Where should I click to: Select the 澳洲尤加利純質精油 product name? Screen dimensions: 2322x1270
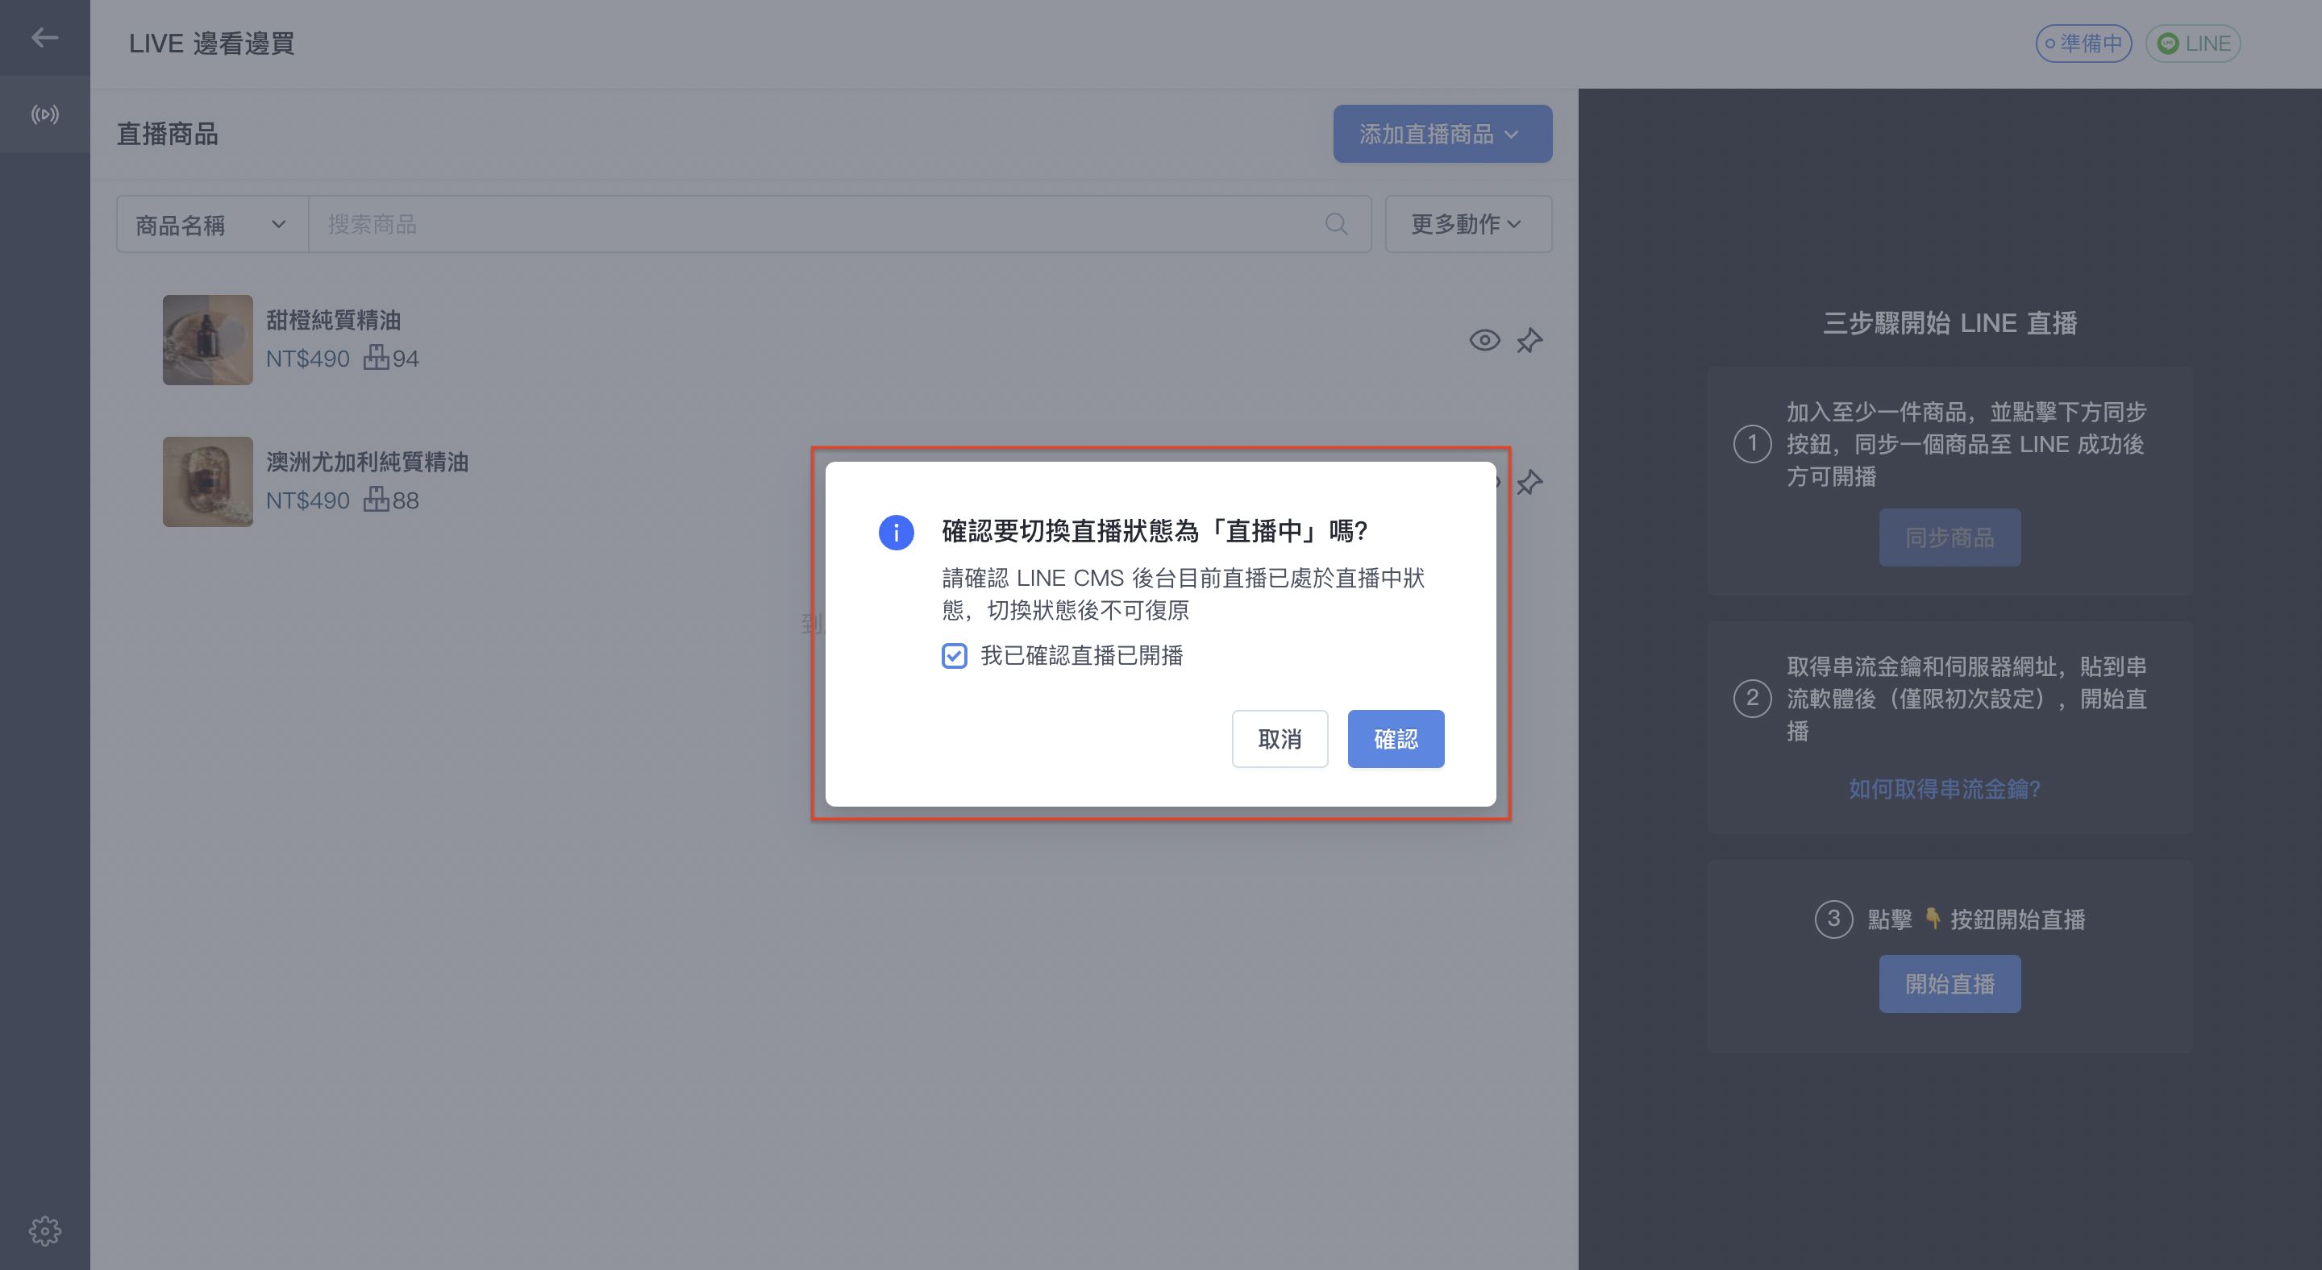pos(367,462)
